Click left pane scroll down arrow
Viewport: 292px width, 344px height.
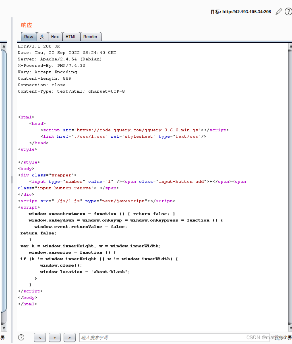(4, 328)
